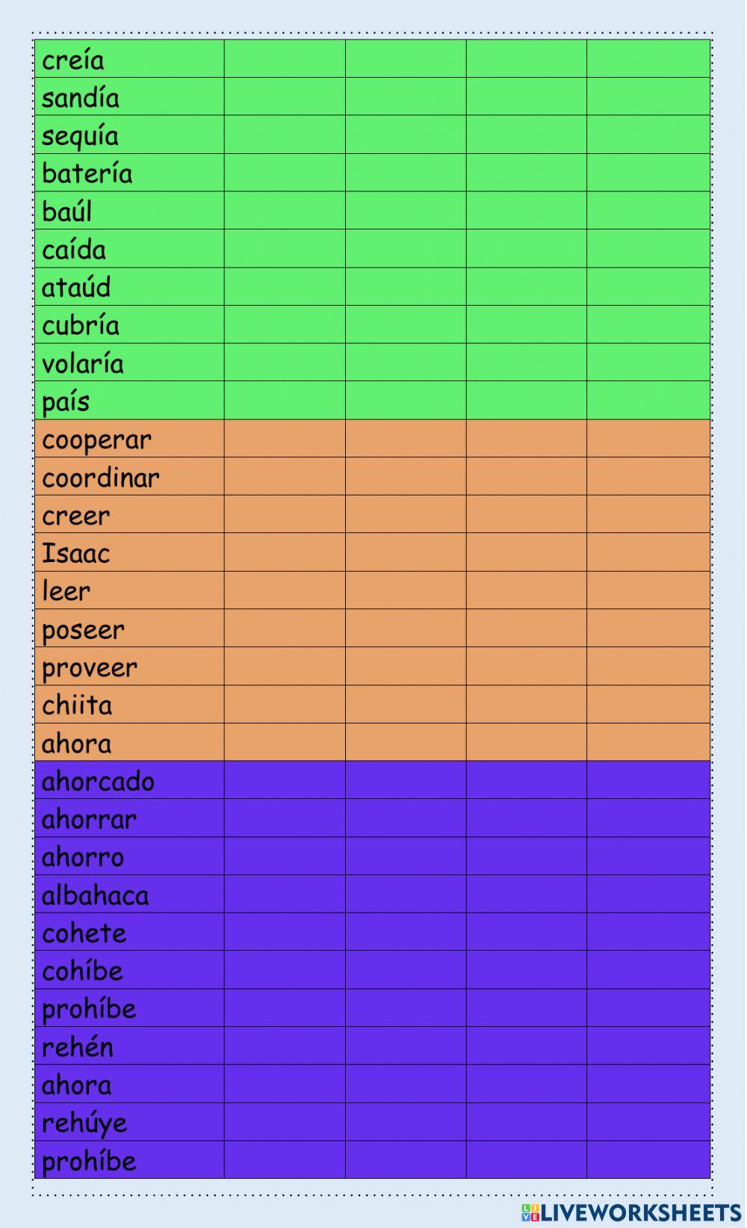The width and height of the screenshot is (747, 1228).
Task: Click the word "creía" cell
Action: tap(73, 60)
